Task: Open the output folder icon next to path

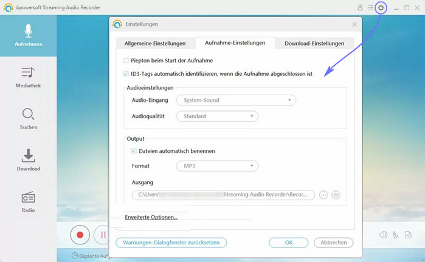Action: click(336, 195)
